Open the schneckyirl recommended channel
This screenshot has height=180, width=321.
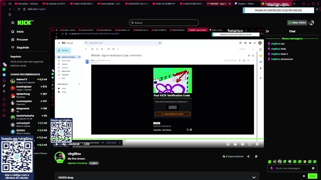[29, 124]
